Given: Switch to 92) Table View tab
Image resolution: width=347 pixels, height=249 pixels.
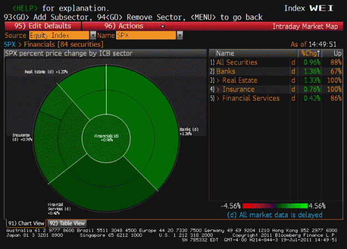Looking at the screenshot, I should pos(67,223).
